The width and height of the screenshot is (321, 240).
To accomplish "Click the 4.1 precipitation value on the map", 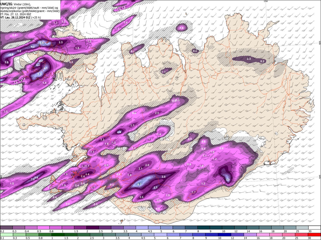I will (x=46, y=68).
